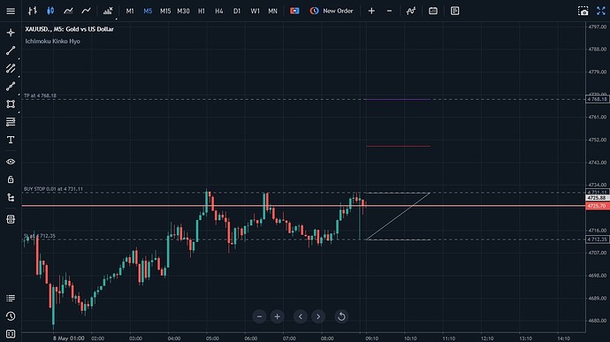This screenshot has height=342, width=610.
Task: Select the red horizontal line segment
Action: coord(398,147)
